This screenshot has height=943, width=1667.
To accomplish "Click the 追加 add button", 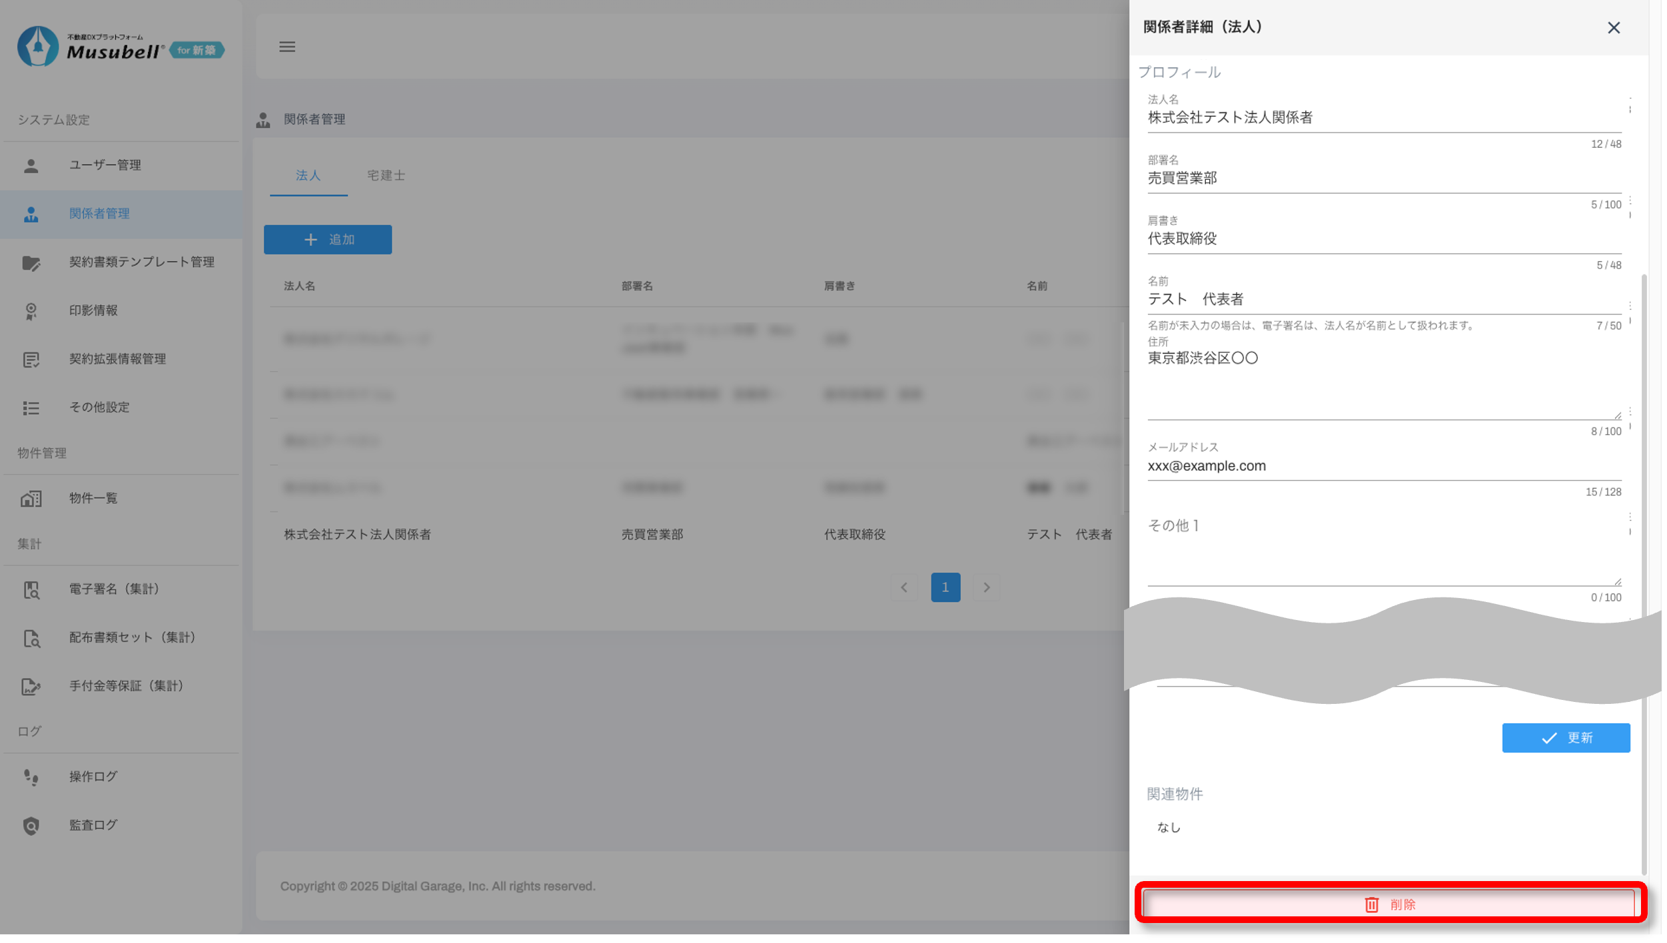I will (x=328, y=240).
